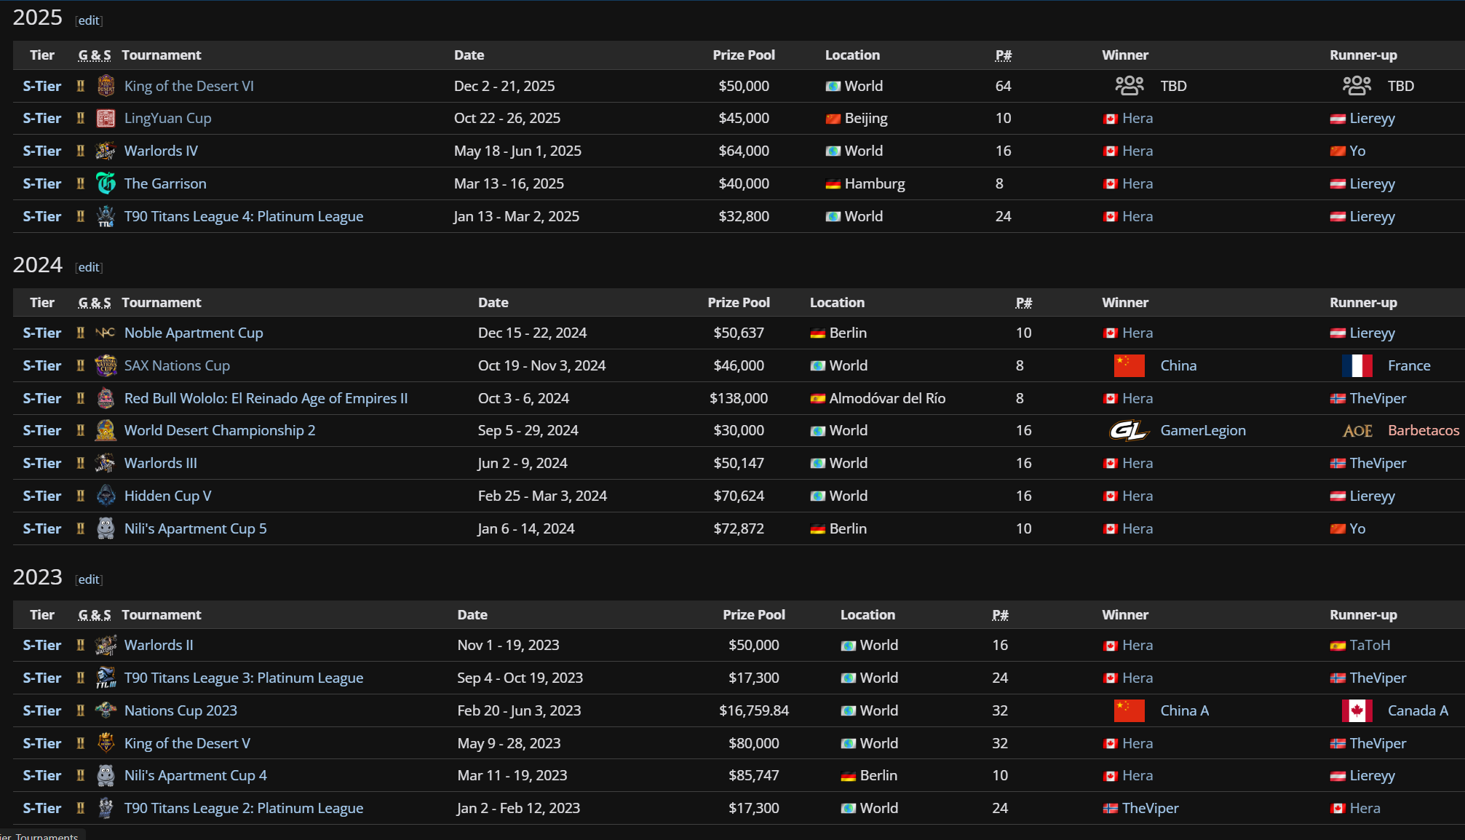The image size is (1465, 840).
Task: Open the Barbetacos team link
Action: pyautogui.click(x=1423, y=430)
